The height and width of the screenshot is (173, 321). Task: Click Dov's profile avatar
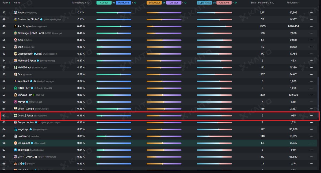[16, 74]
